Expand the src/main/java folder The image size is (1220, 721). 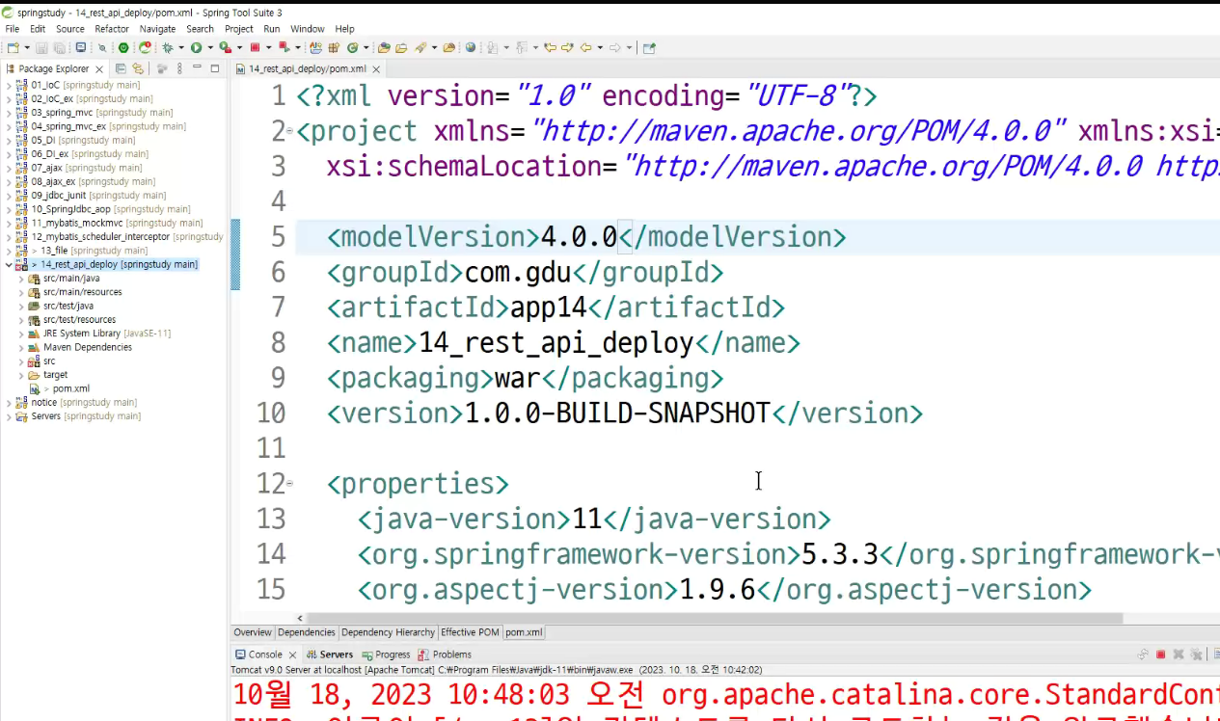[21, 279]
